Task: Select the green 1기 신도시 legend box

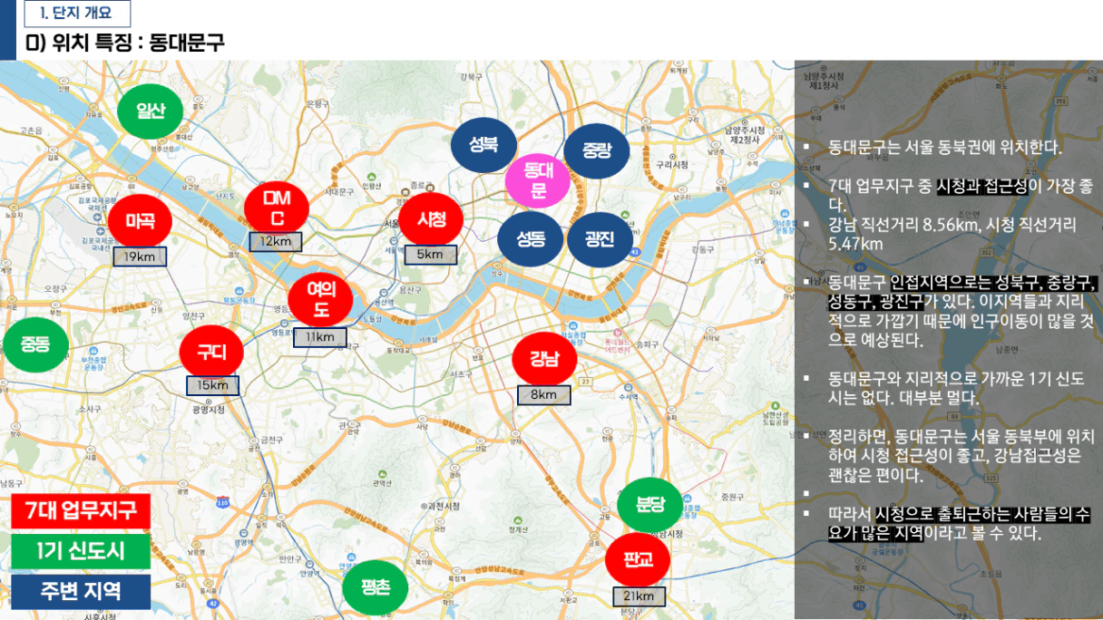Action: 81,551
